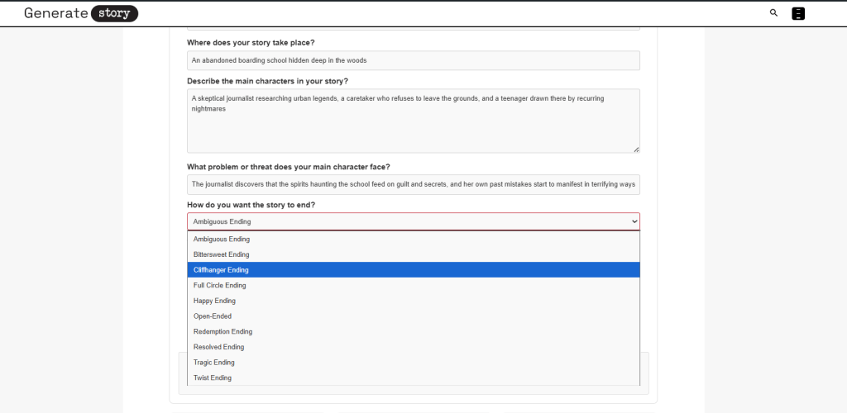Click the 'How do you want the story to end?' label

click(x=251, y=205)
